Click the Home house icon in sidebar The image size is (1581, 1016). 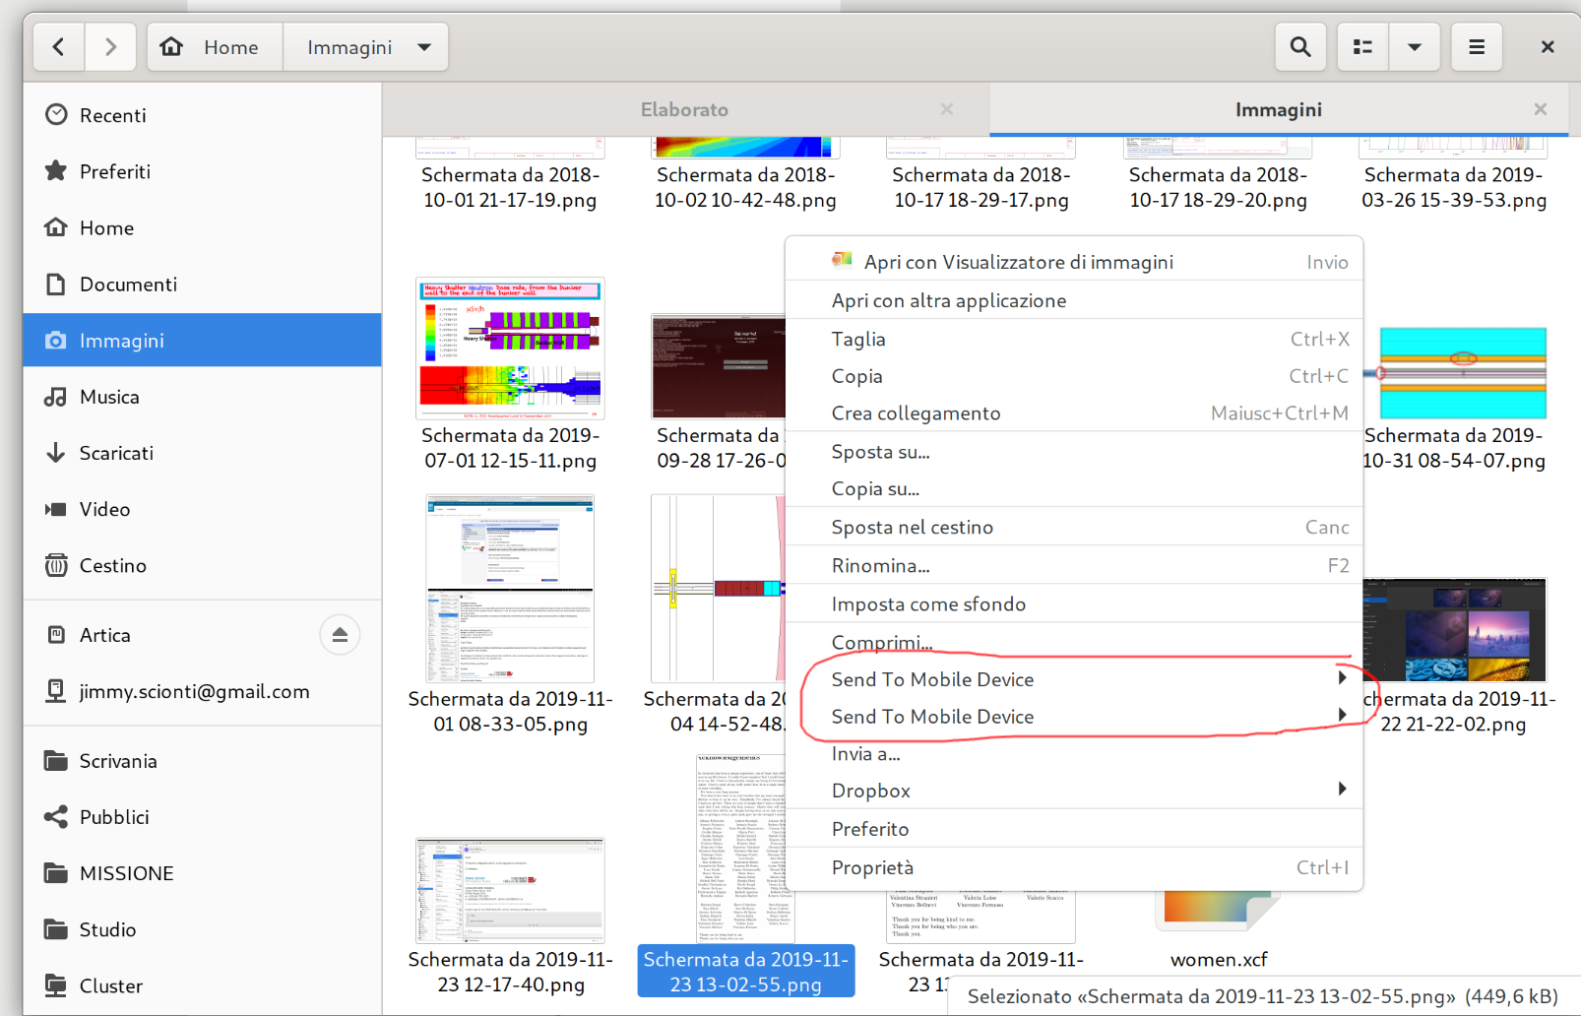pyautogui.click(x=57, y=227)
